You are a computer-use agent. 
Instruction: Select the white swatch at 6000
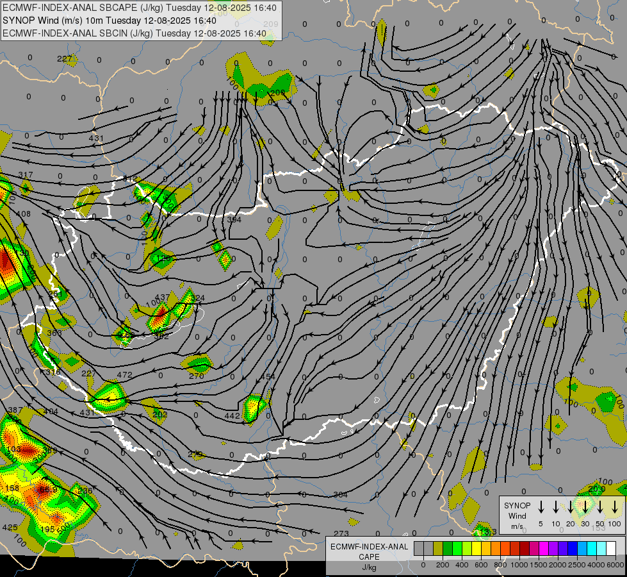[x=610, y=549]
